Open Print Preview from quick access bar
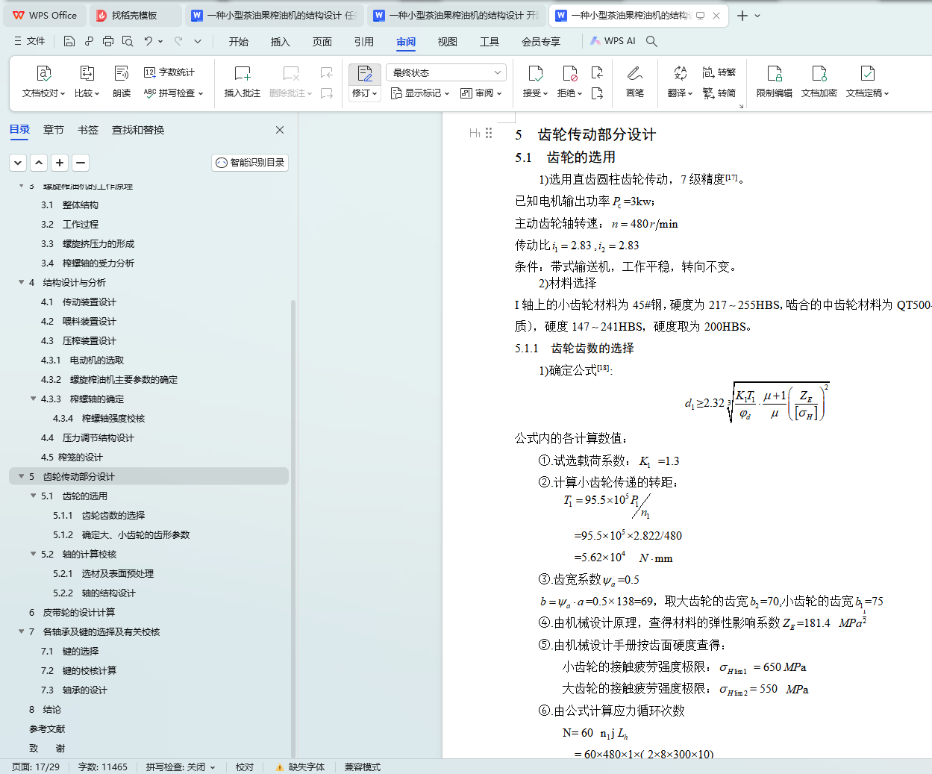This screenshot has height=774, width=932. (x=128, y=41)
